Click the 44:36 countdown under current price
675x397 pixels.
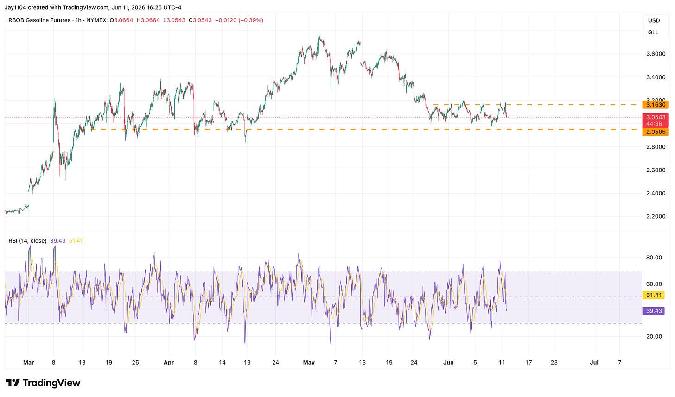[x=655, y=124]
